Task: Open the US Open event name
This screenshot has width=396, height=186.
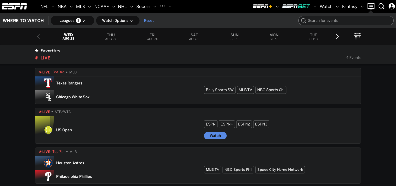Action: pos(64,130)
